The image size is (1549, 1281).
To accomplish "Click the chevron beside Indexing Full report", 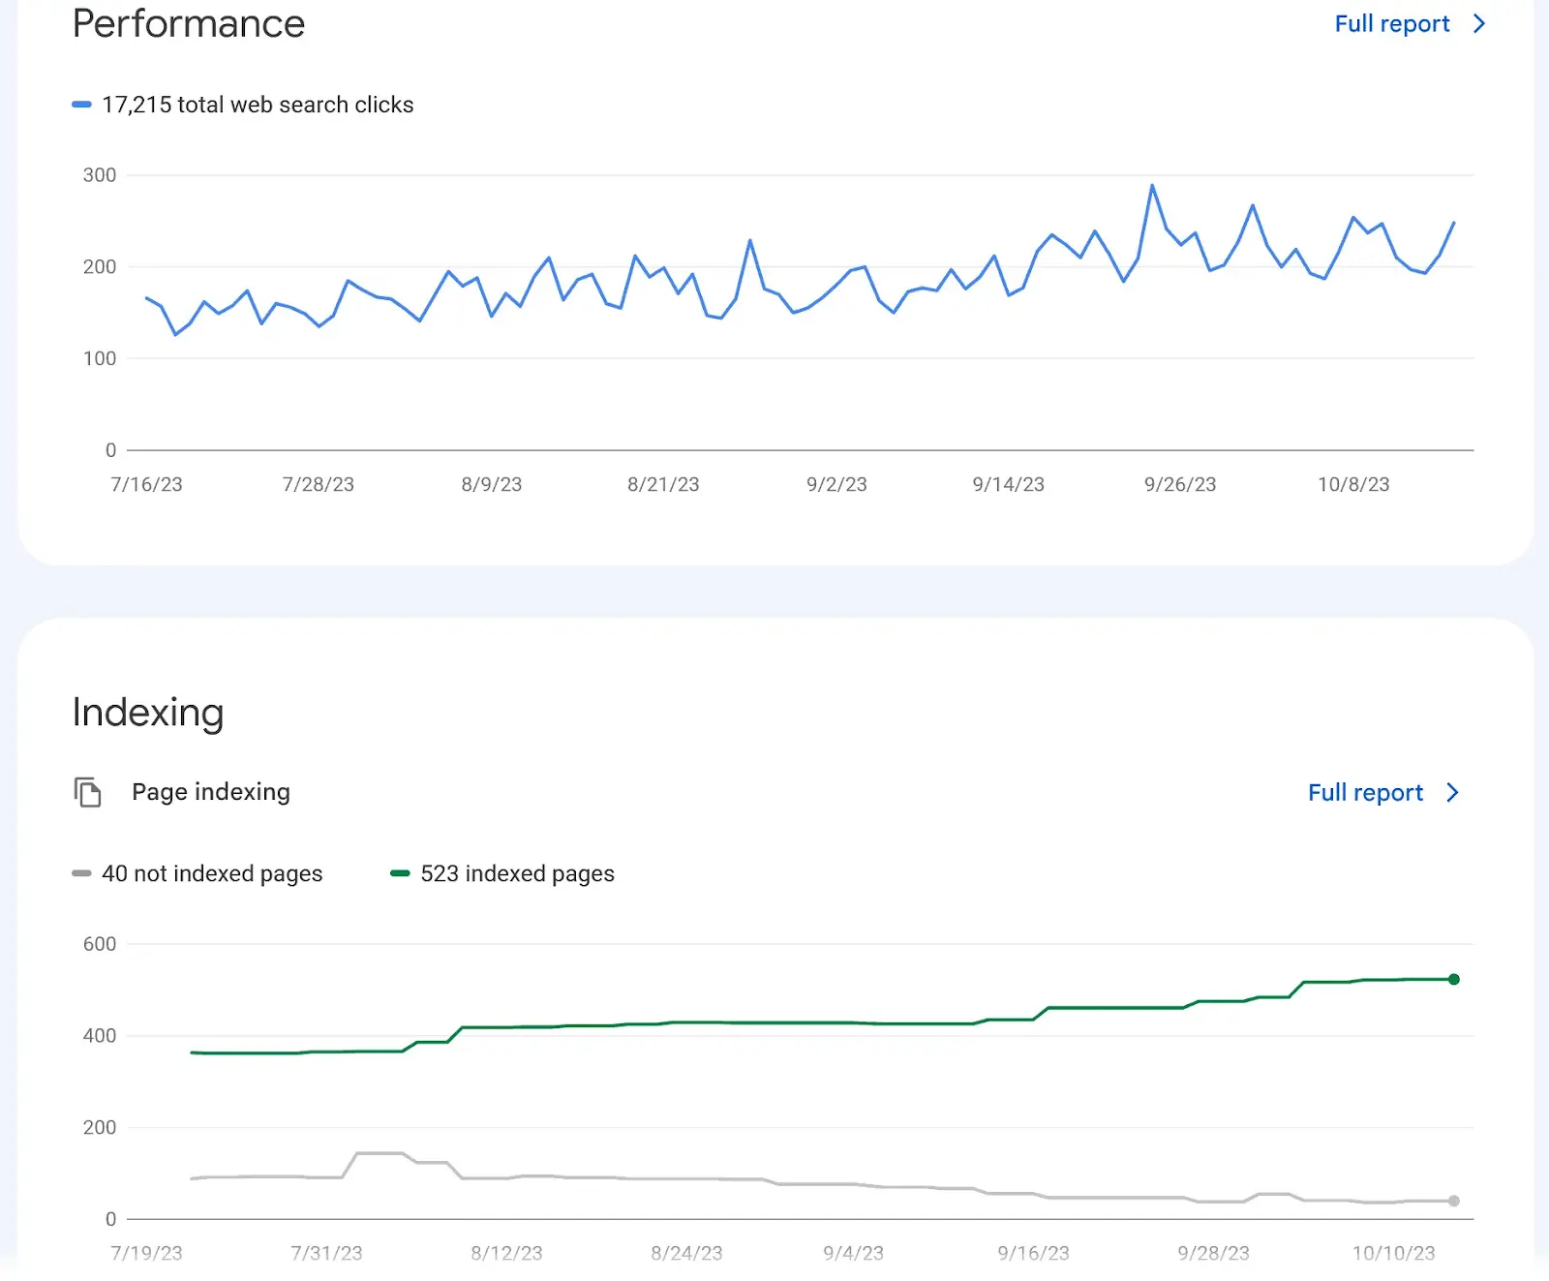I will click(x=1451, y=792).
